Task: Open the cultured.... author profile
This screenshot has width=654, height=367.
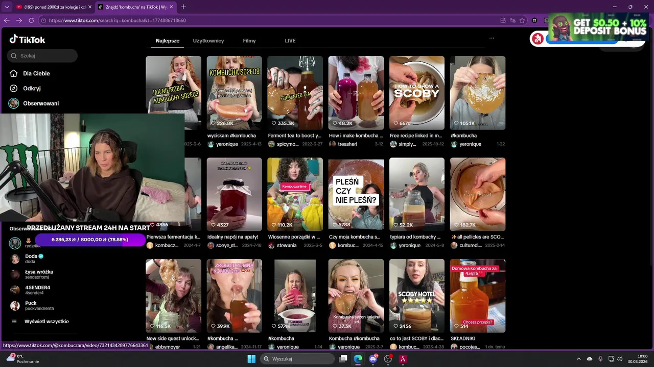Action: click(471, 245)
